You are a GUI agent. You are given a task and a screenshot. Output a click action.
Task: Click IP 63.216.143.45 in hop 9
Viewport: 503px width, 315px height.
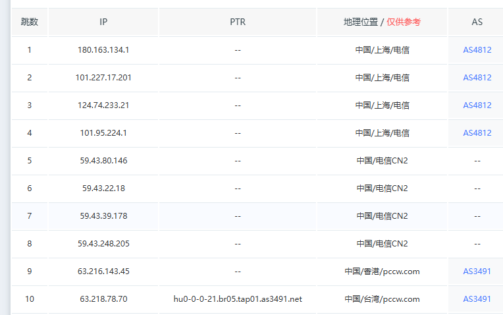[x=103, y=271]
